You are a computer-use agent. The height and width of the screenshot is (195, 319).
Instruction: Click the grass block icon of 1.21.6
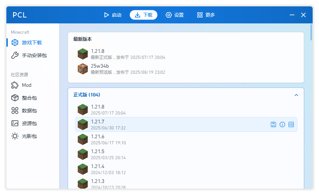coord(83,139)
